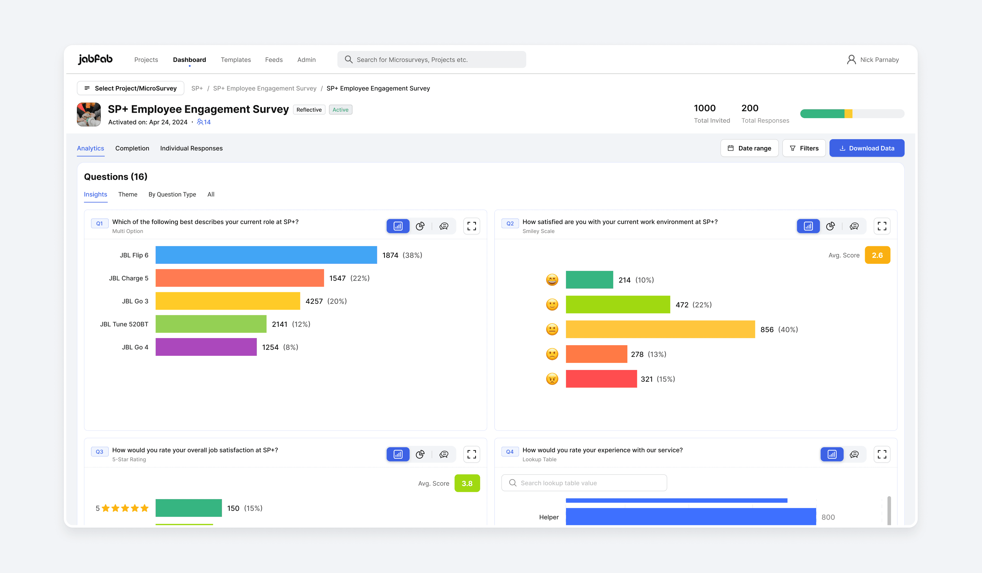Open Q1 comments view icon
Viewport: 982px width, 573px height.
[x=444, y=226]
